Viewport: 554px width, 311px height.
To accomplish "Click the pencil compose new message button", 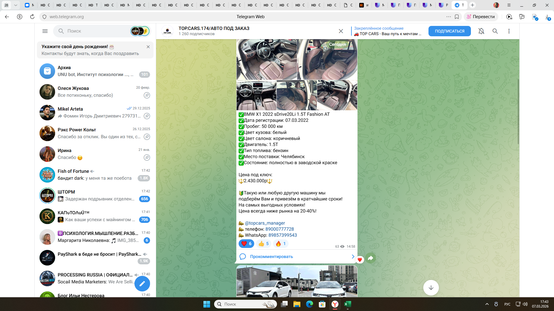I will [x=142, y=284].
